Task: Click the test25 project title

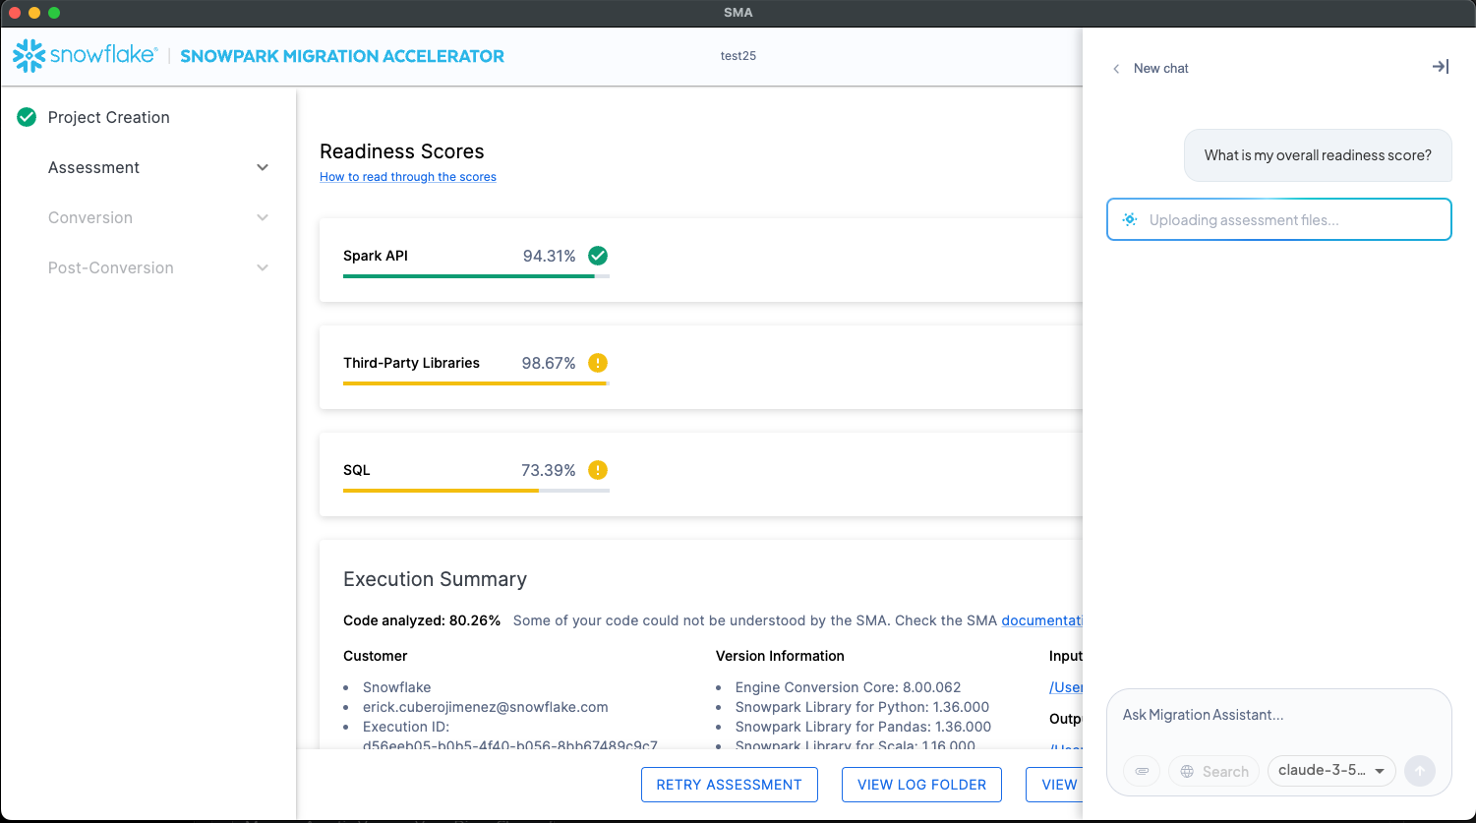Action: [738, 56]
